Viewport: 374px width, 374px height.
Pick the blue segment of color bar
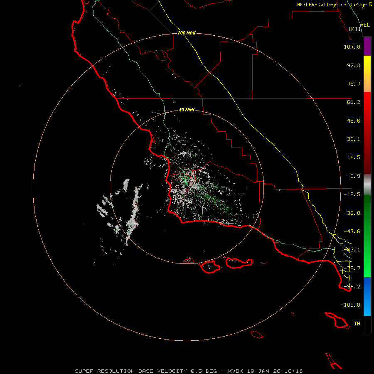point(367,296)
